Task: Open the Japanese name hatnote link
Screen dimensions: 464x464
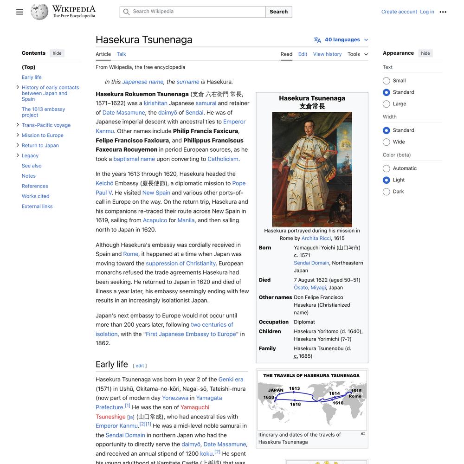Action: coord(142,82)
